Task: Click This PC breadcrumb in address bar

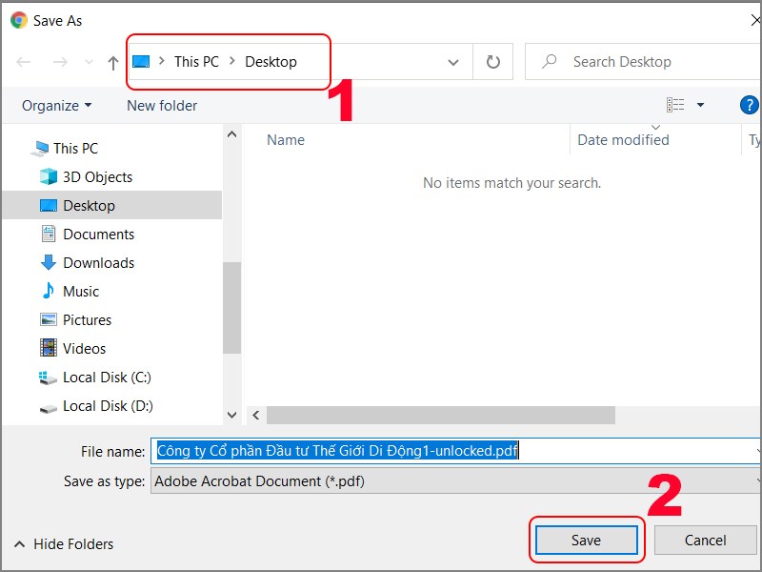Action: point(196,61)
